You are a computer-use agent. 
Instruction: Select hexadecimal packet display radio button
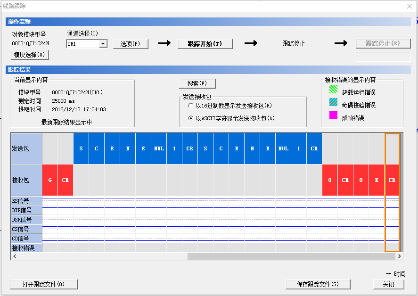[191, 106]
